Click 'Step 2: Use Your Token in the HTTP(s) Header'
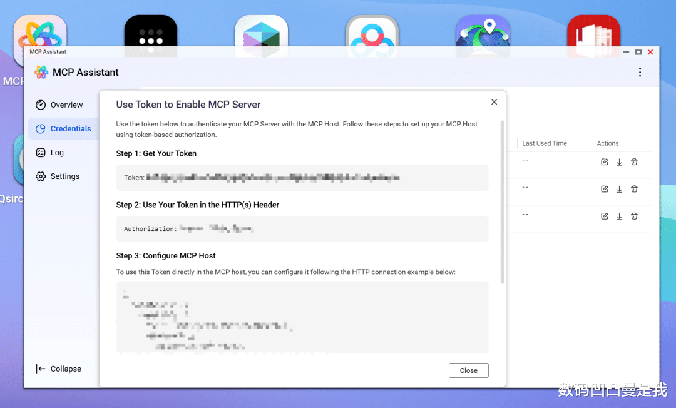Viewport: 676px width, 408px height. (x=197, y=205)
